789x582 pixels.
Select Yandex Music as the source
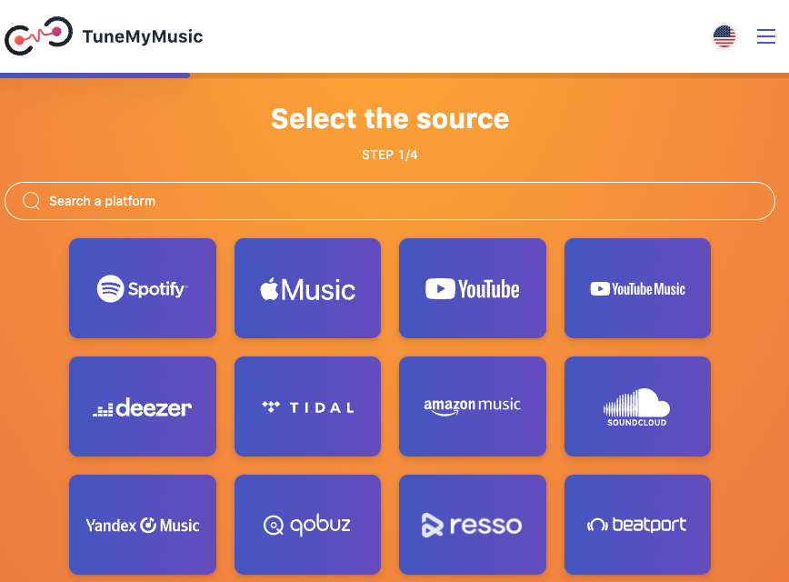click(143, 525)
